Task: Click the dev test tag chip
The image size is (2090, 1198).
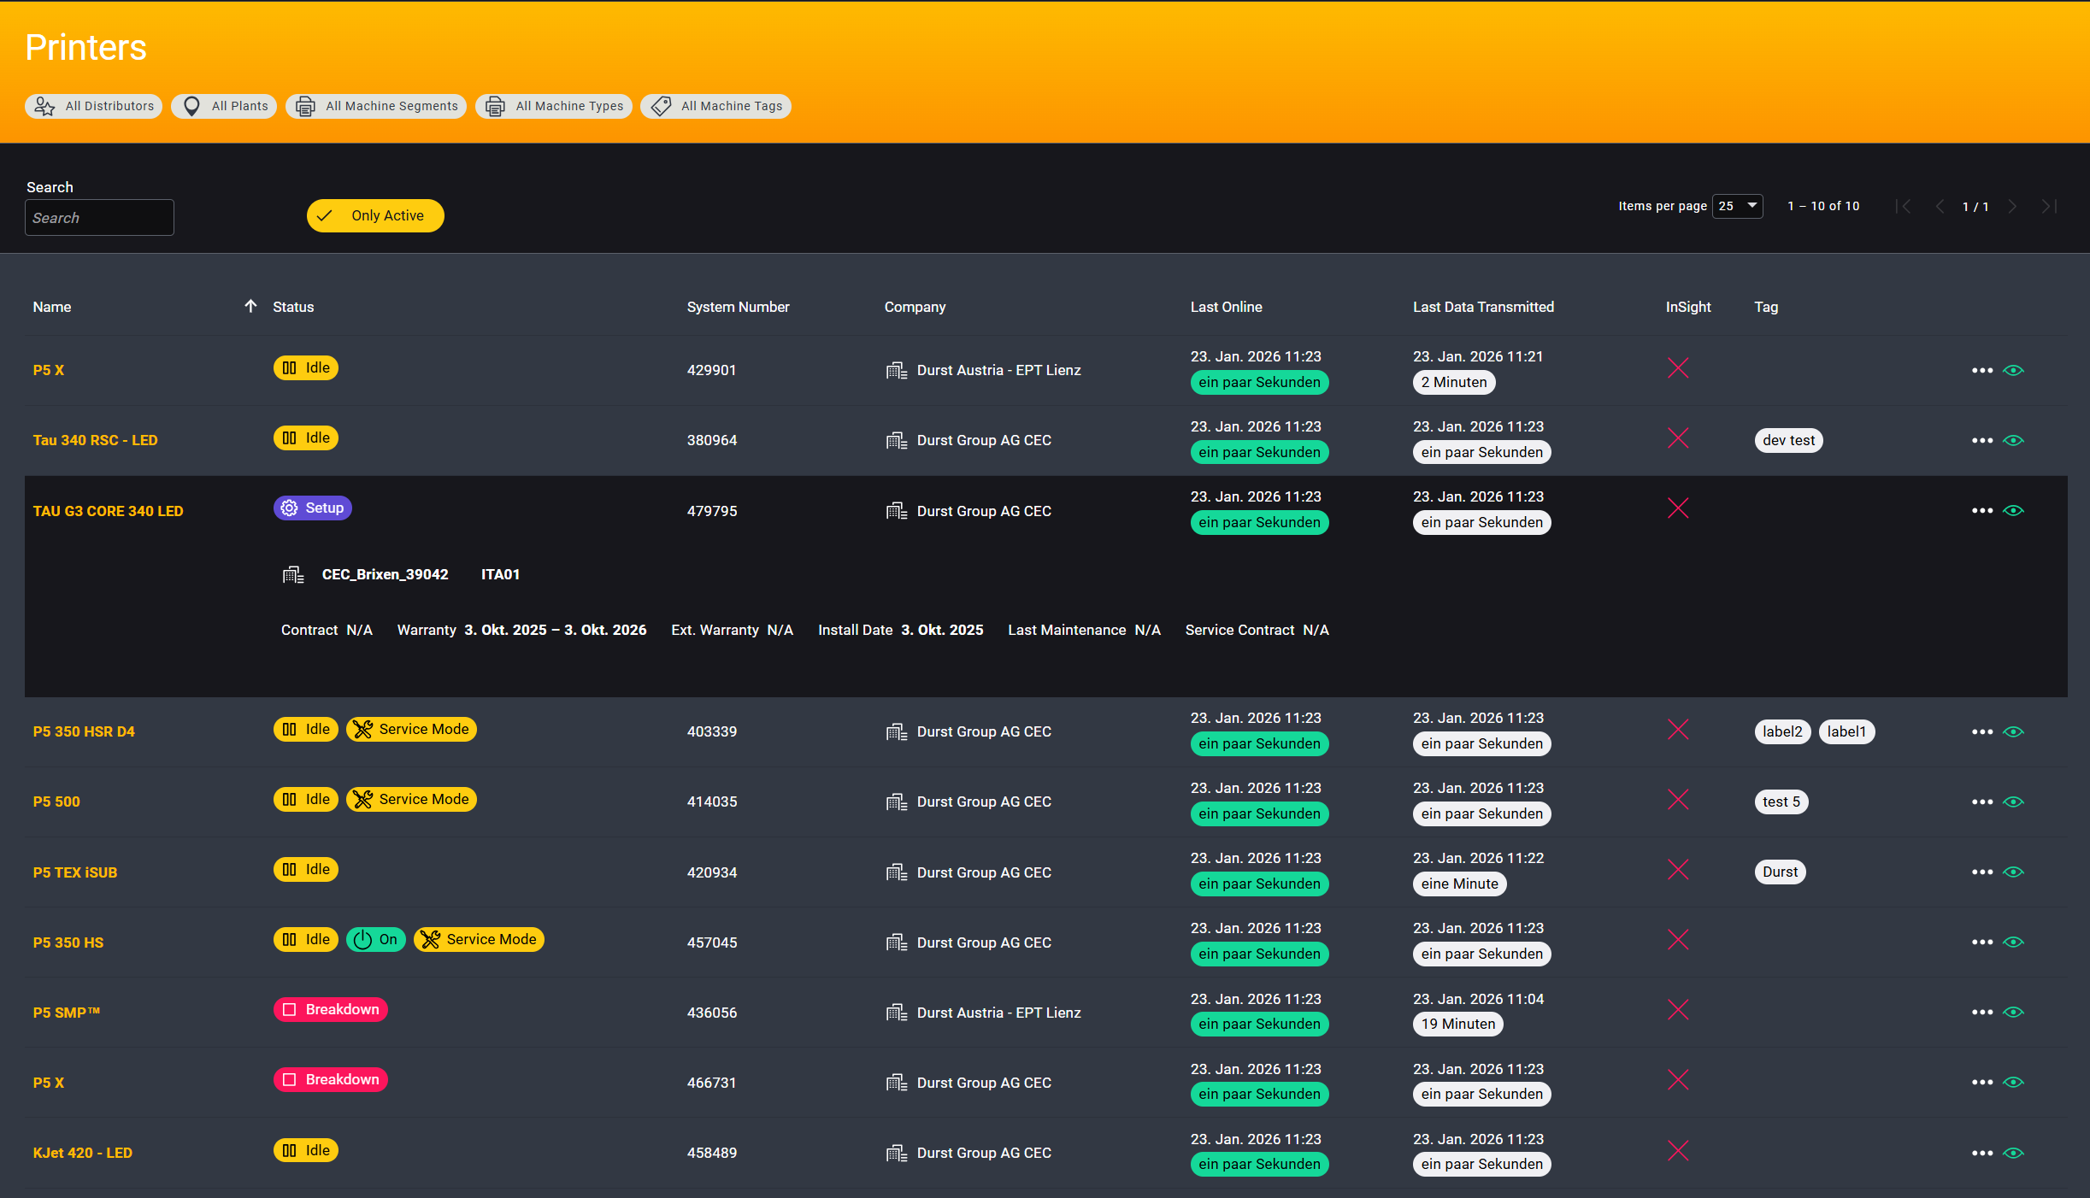Action: [x=1788, y=441]
